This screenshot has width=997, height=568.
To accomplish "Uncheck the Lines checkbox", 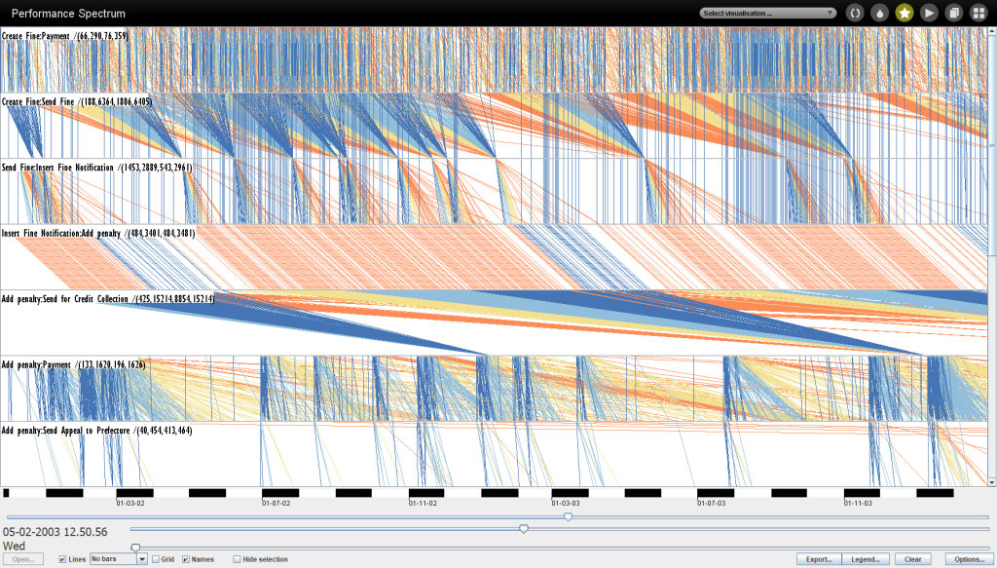I will (x=63, y=559).
